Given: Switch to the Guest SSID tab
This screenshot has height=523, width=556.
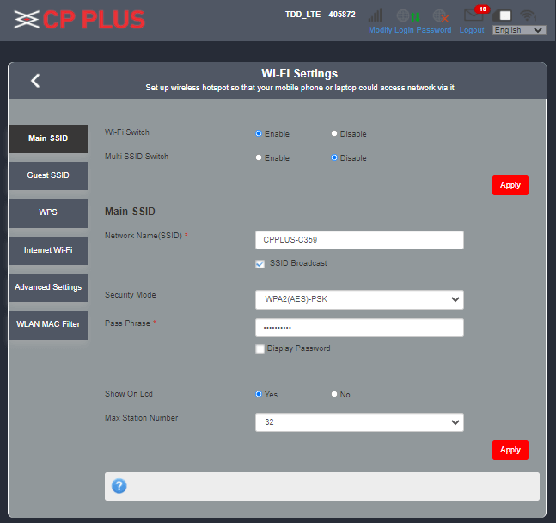Looking at the screenshot, I should (x=48, y=175).
